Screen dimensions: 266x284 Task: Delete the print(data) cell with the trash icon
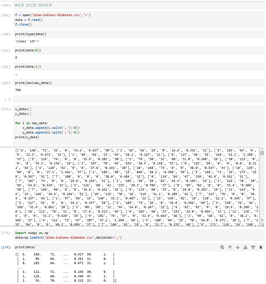coord(261,247)
